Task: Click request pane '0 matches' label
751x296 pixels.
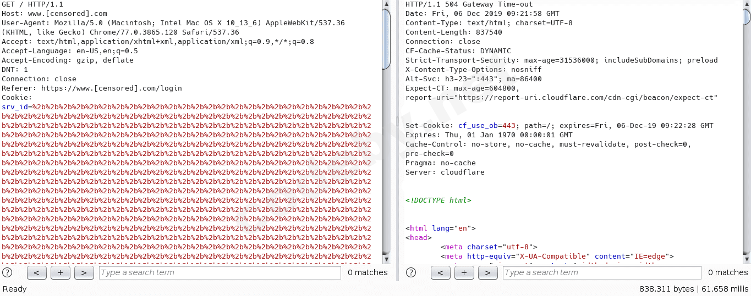Action: [368, 272]
